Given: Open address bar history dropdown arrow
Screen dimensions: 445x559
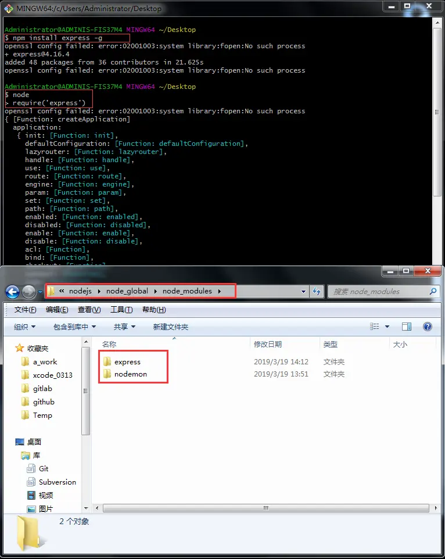Looking at the screenshot, I should coord(303,291).
